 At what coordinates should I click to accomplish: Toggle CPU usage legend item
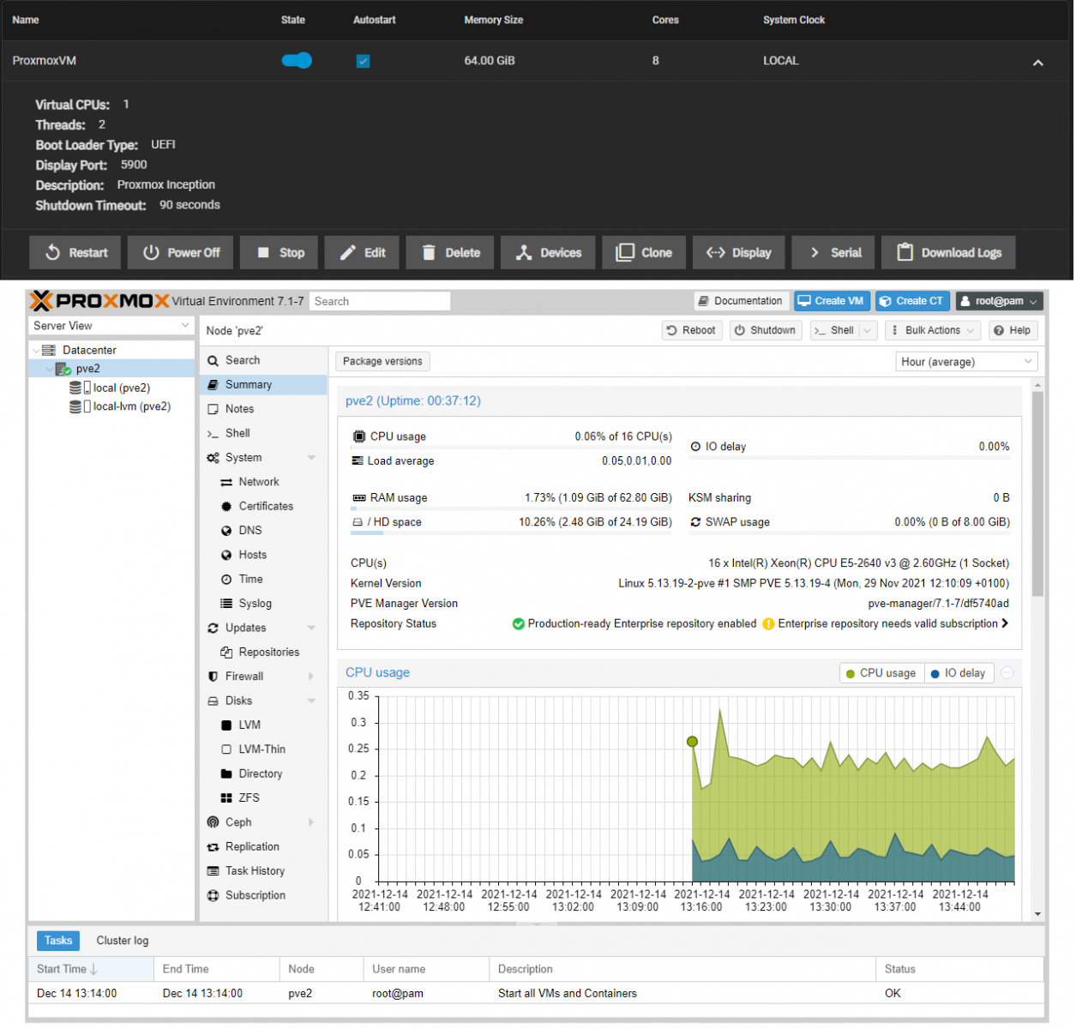881,674
